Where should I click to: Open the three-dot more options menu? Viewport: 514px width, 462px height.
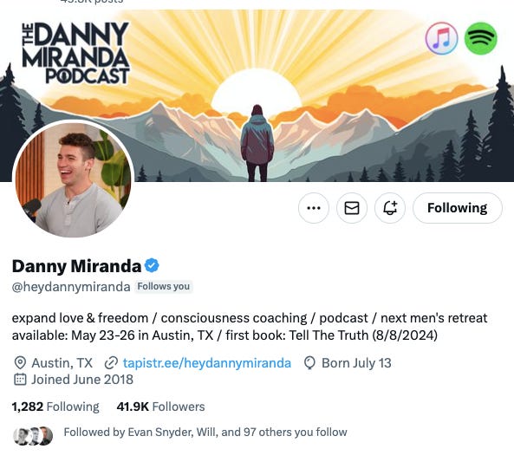pos(314,208)
